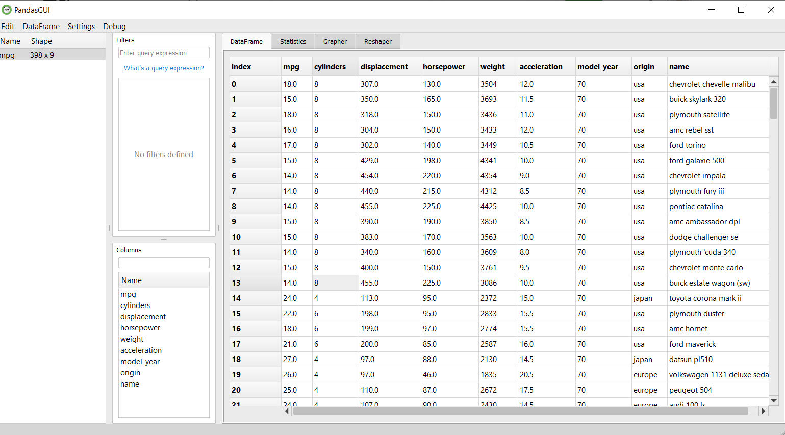
Task: Click the horizontal scrollbar right arrow
Action: [763, 411]
